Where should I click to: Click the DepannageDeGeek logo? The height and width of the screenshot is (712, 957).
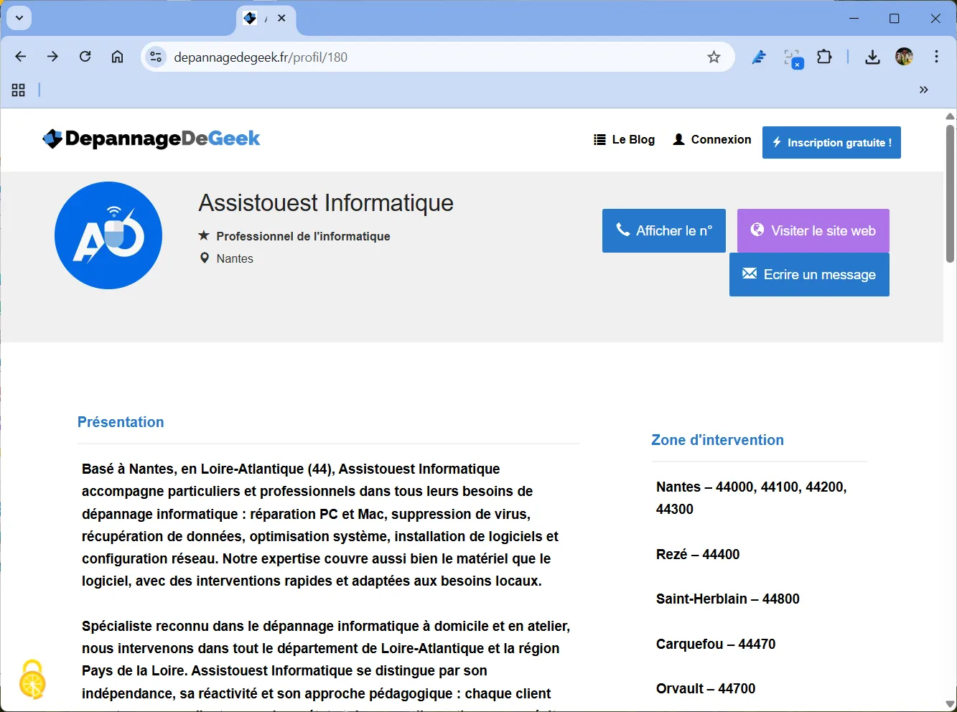[x=151, y=139]
